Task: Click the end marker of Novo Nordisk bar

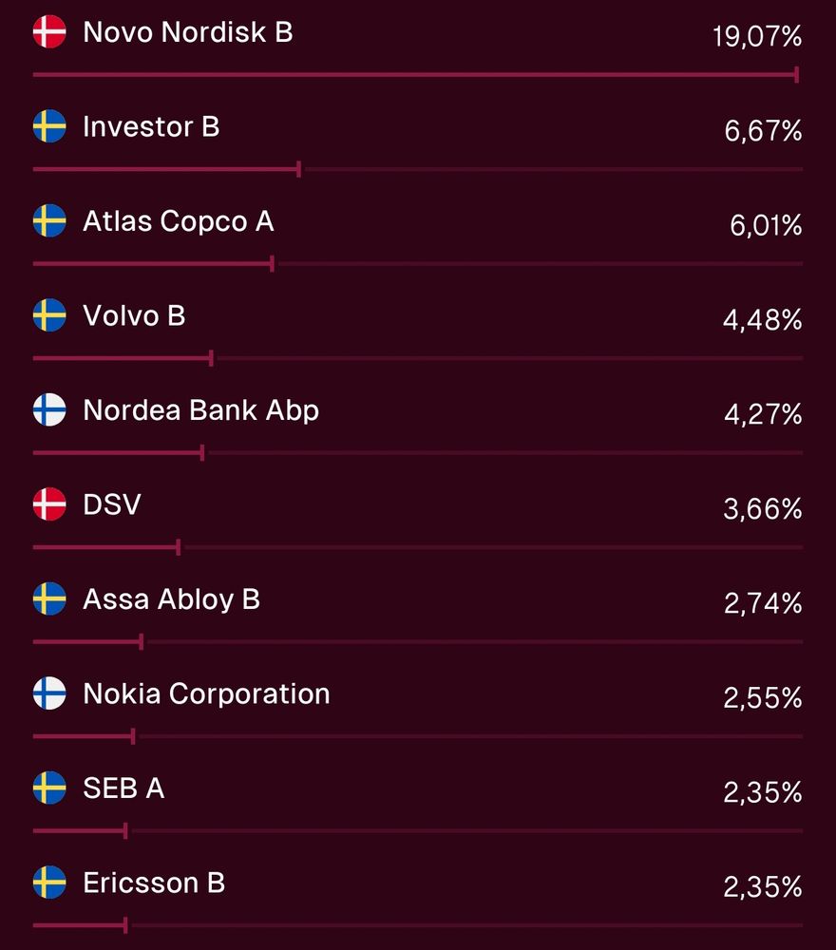Action: point(796,74)
